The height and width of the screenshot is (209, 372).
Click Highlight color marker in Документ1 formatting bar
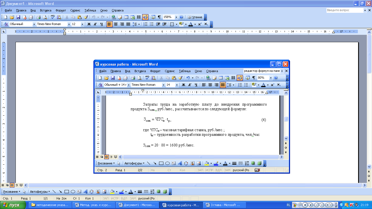coord(182,24)
